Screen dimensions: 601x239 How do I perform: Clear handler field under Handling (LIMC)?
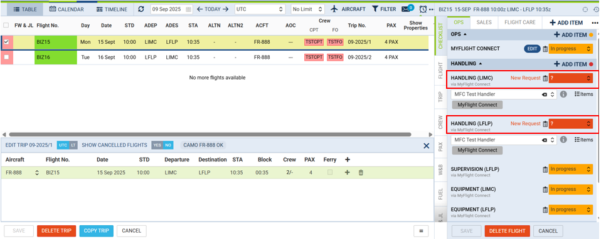(x=545, y=94)
